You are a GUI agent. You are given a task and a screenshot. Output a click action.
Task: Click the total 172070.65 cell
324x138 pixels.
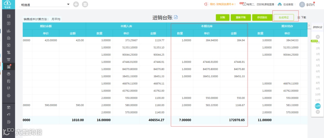(233, 120)
